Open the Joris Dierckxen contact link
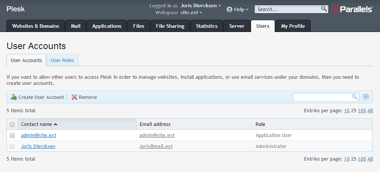 (38, 147)
